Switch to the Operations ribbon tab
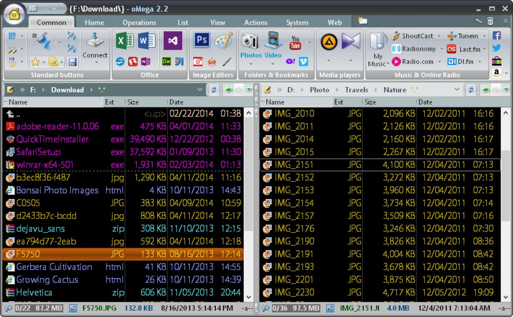Viewport: 513px width, 317px height. 139,22
